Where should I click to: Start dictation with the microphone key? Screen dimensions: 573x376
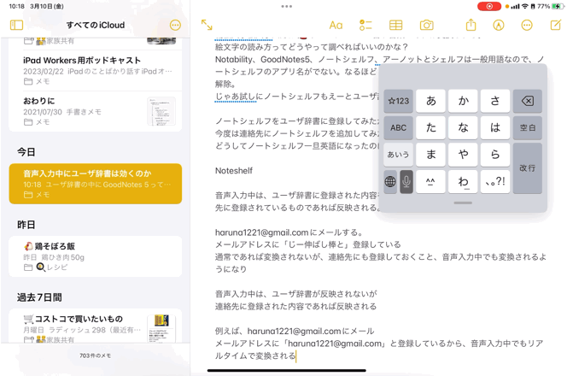(406, 181)
